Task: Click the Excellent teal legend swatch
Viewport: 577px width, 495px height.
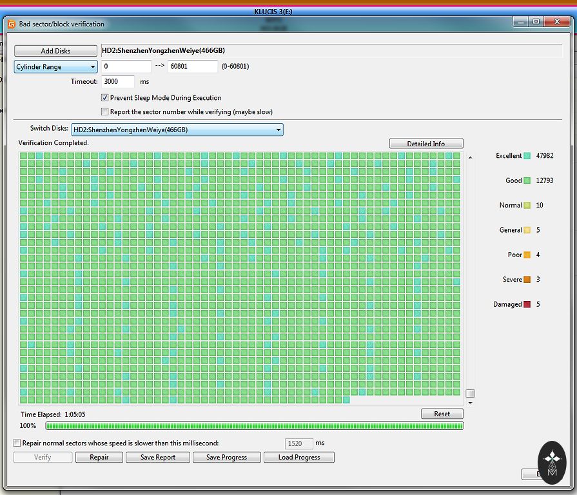Action: click(527, 156)
